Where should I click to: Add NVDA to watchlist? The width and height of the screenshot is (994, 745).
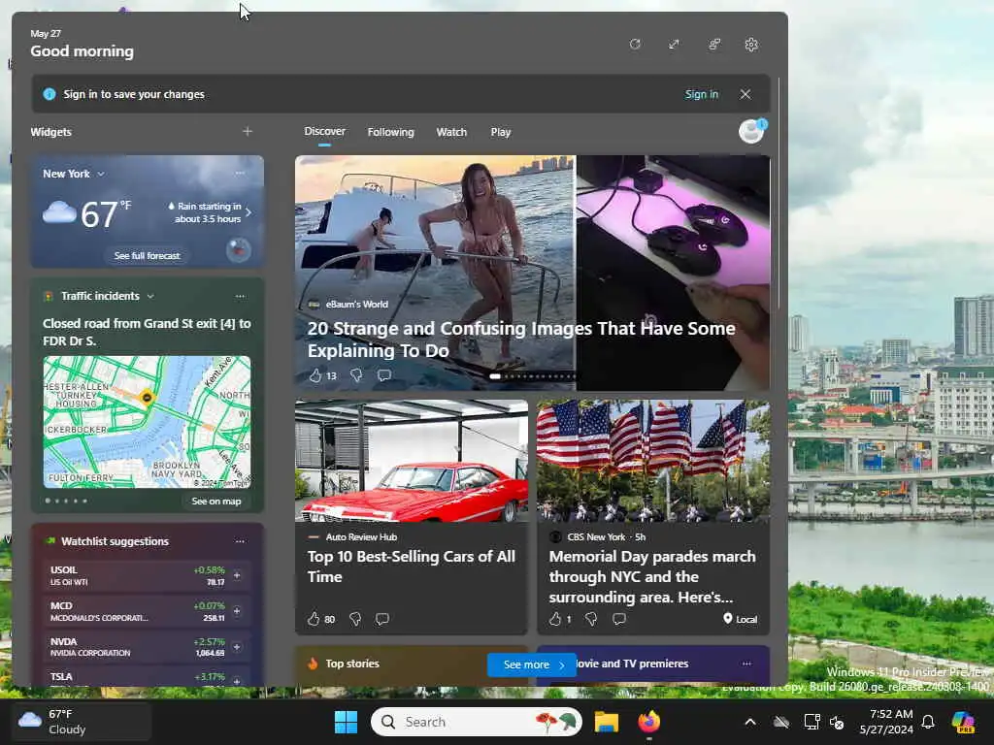coord(237,647)
